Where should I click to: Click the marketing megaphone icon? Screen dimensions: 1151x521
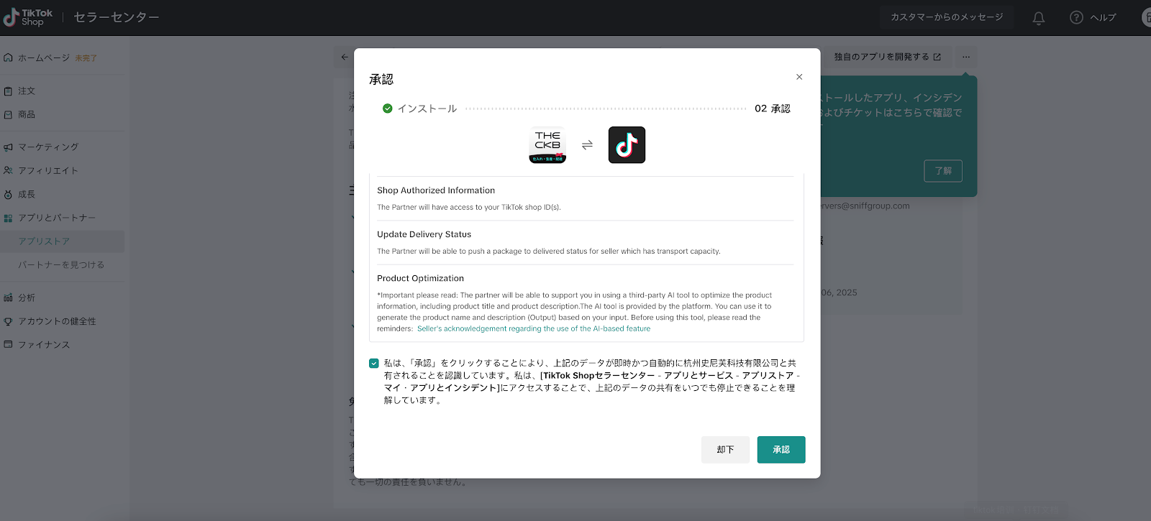8,147
